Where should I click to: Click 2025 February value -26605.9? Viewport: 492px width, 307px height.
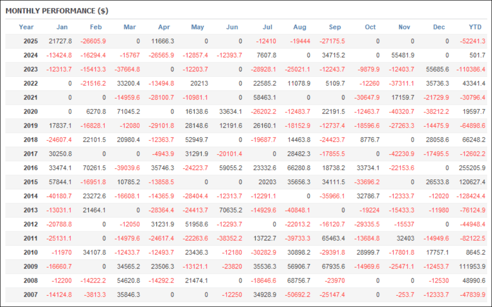point(93,41)
